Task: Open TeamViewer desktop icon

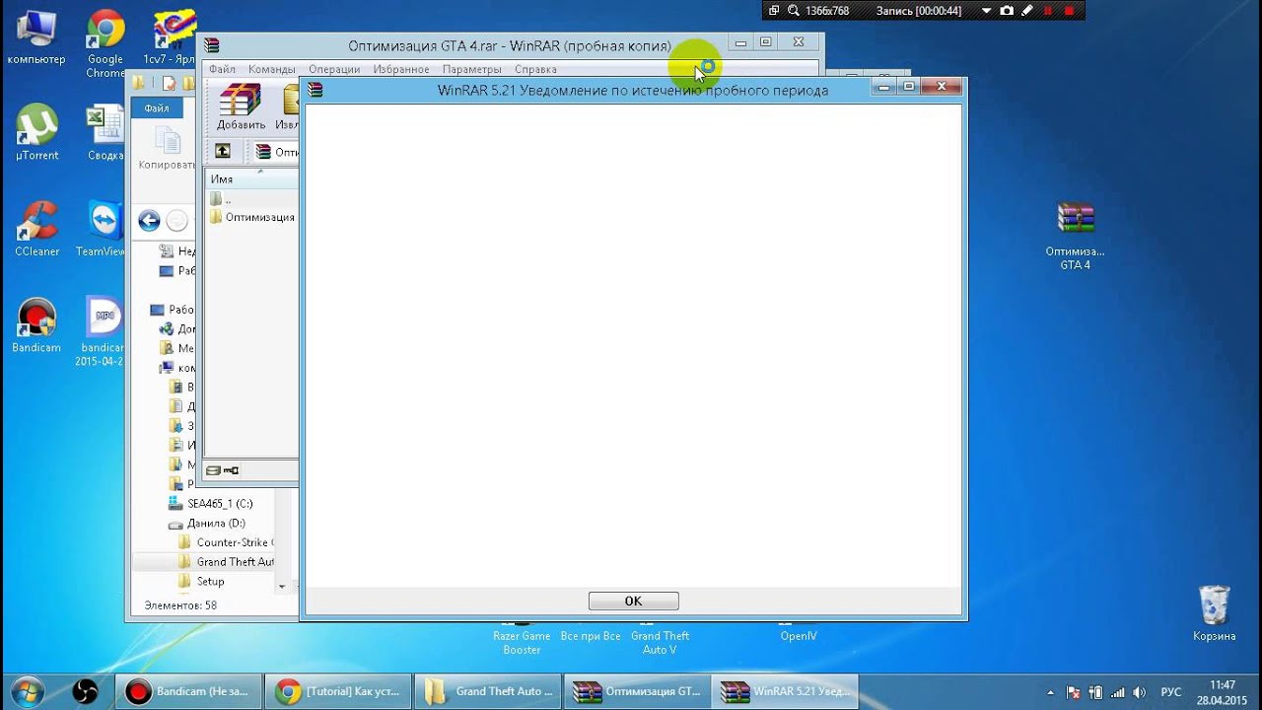Action: (x=102, y=229)
